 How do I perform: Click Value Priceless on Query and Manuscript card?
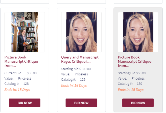[x=74, y=74]
